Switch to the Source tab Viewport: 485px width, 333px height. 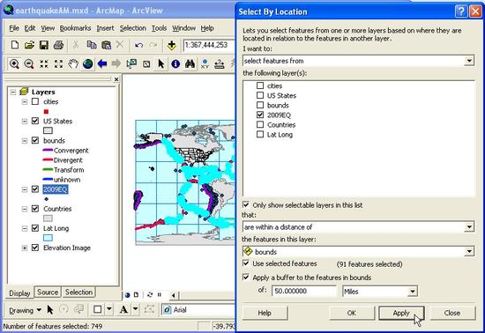pos(48,292)
